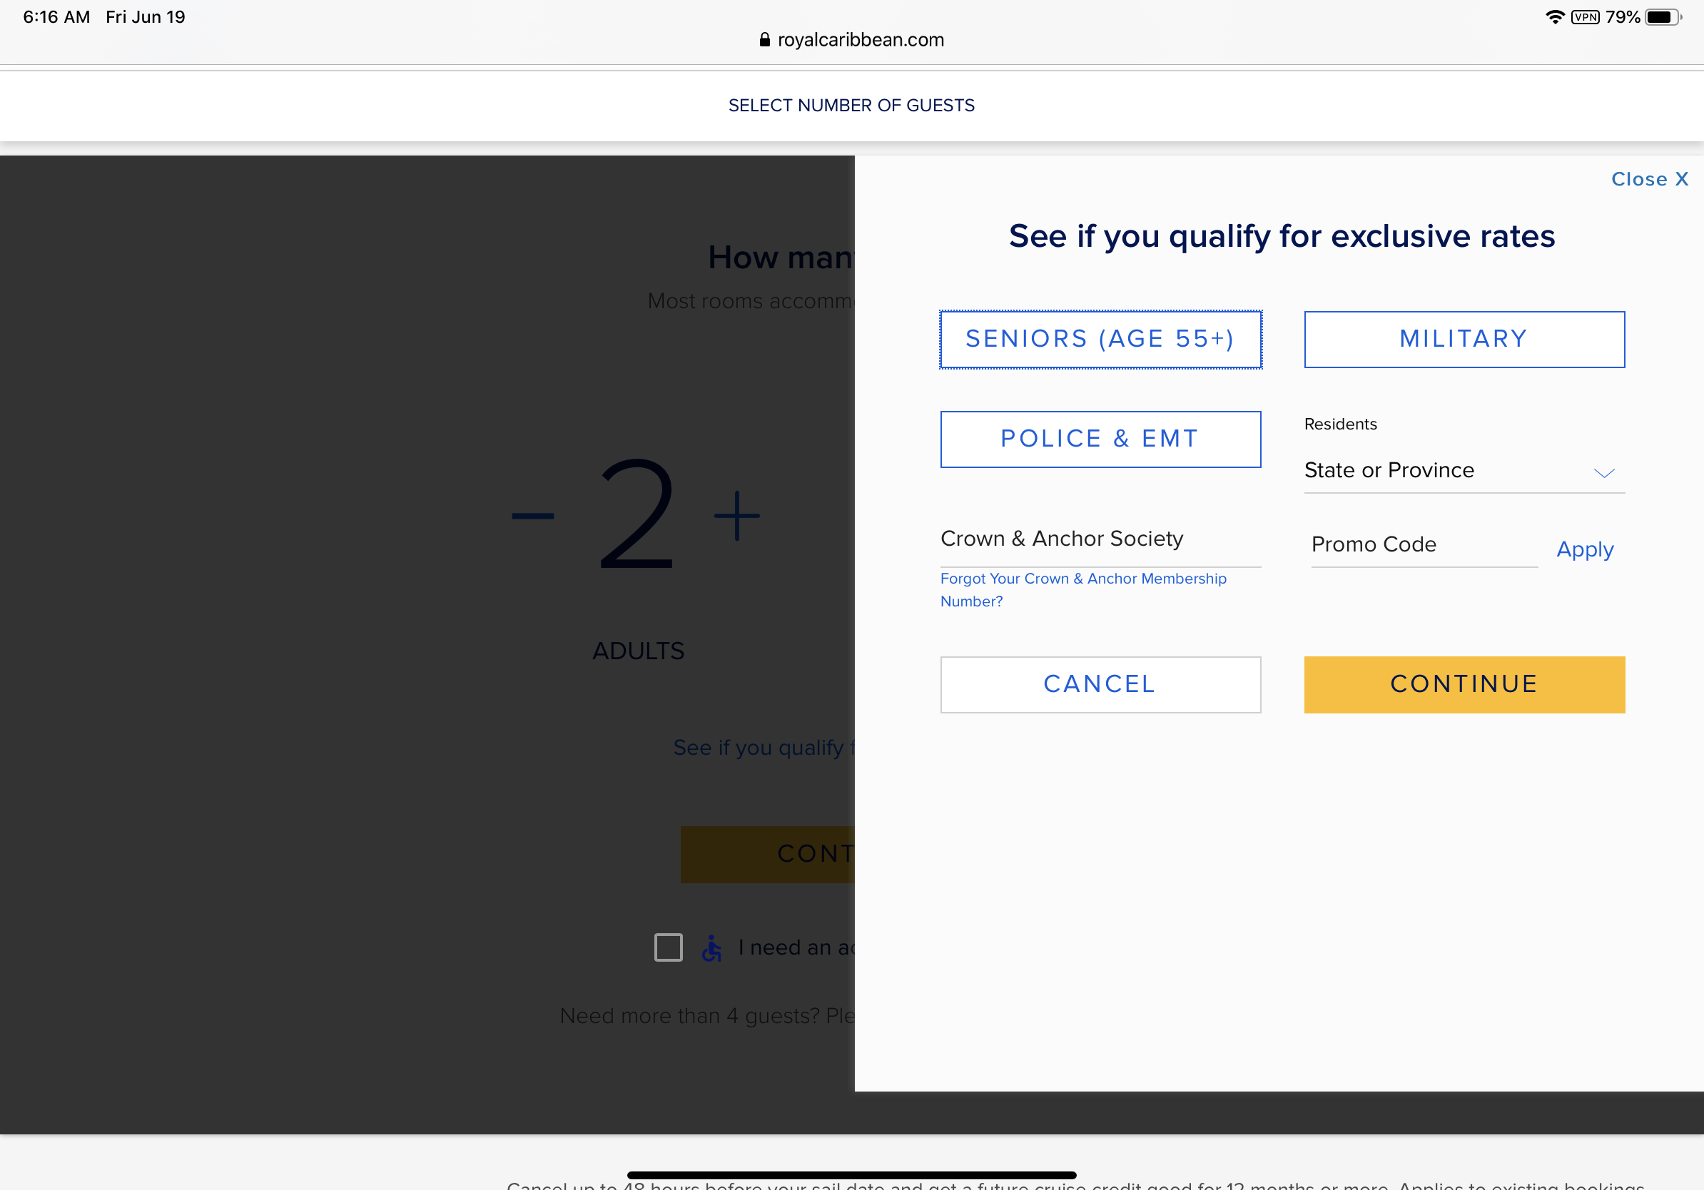Check the accessible room checkbox
The width and height of the screenshot is (1704, 1190).
(x=668, y=947)
